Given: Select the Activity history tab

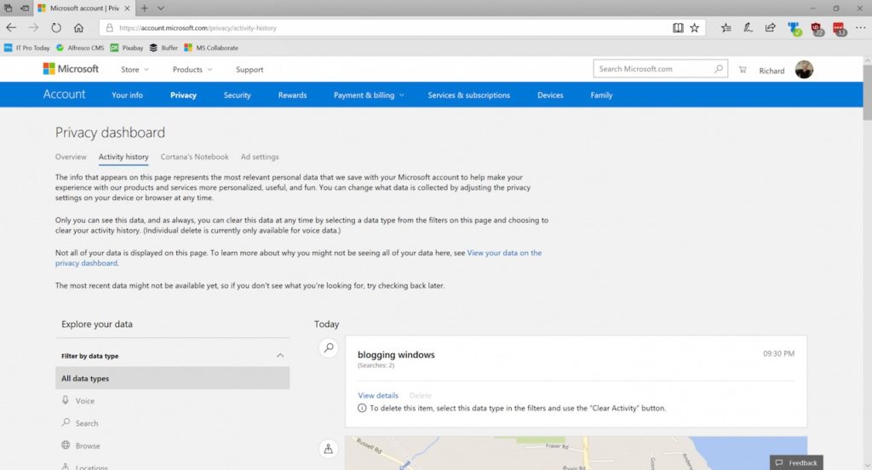Looking at the screenshot, I should pos(123,157).
